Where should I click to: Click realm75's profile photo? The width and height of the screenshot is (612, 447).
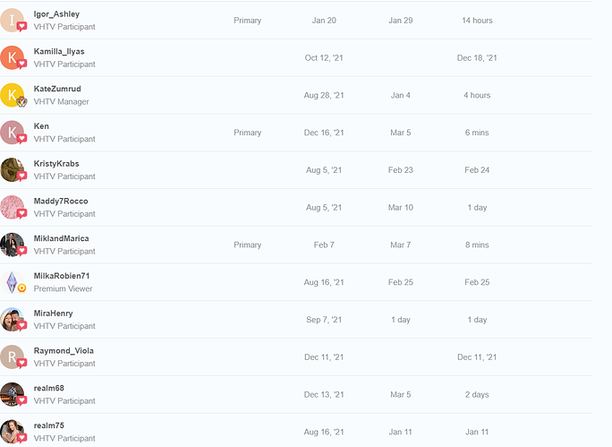(x=13, y=432)
